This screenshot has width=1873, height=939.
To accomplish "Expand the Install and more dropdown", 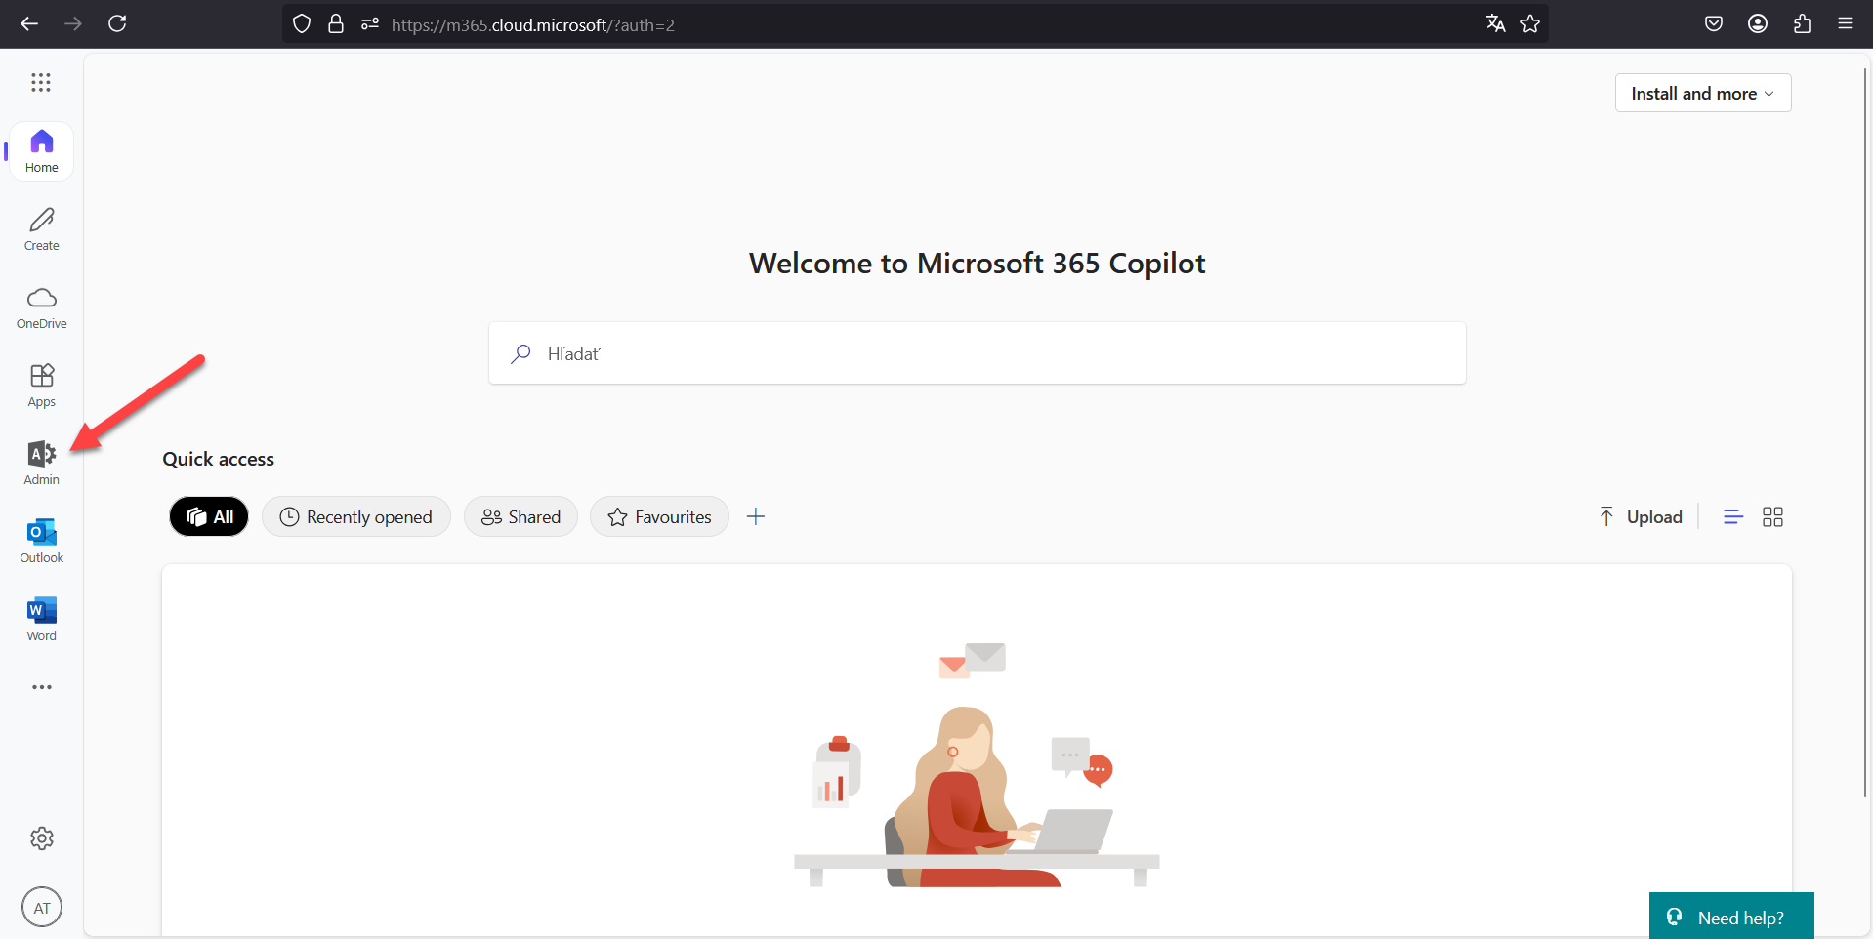I will click(x=1703, y=93).
